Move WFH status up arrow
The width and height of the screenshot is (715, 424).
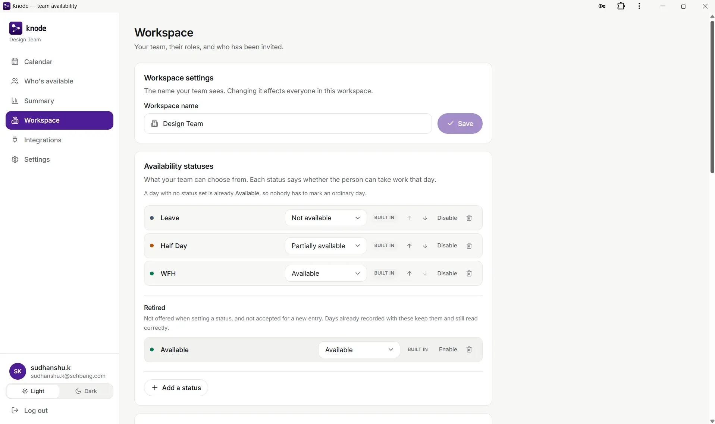pos(409,273)
